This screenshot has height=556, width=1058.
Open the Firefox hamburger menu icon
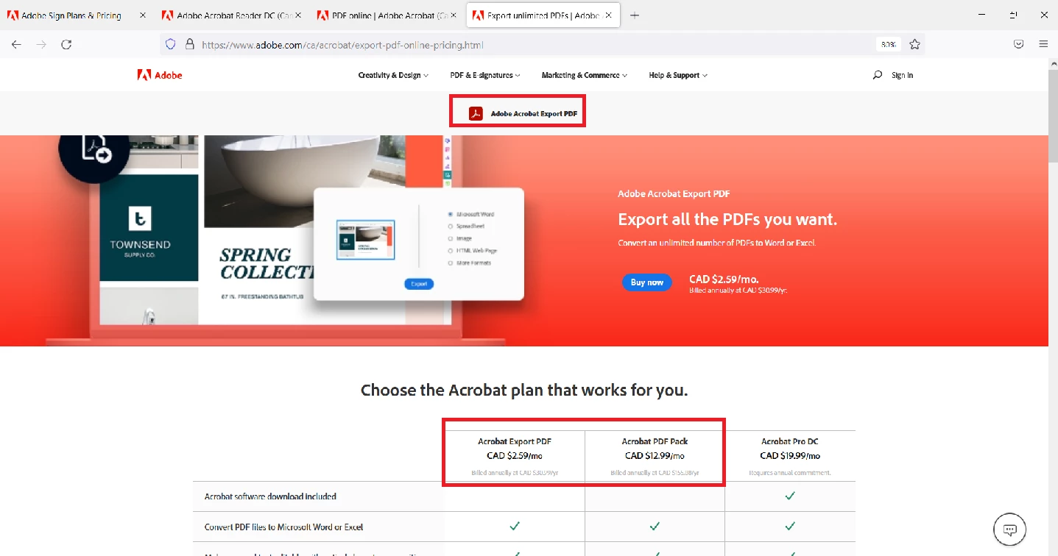(1043, 44)
